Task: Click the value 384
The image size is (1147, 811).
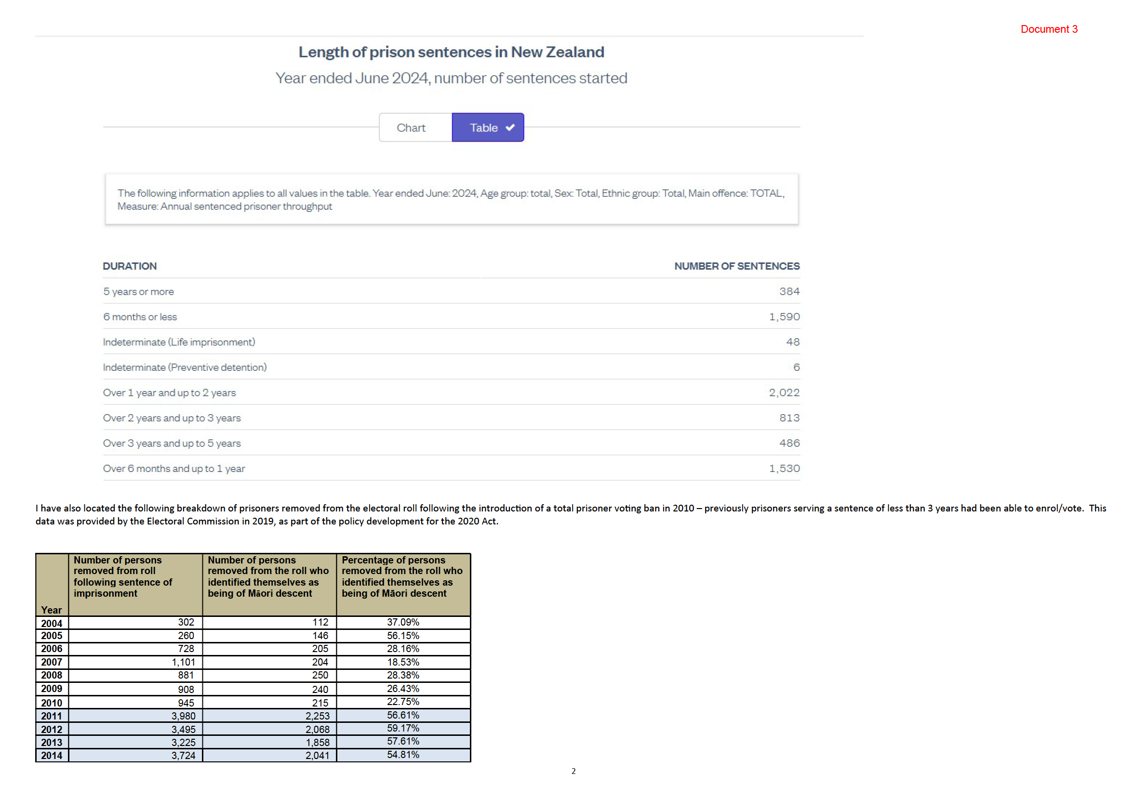Action: coord(789,291)
